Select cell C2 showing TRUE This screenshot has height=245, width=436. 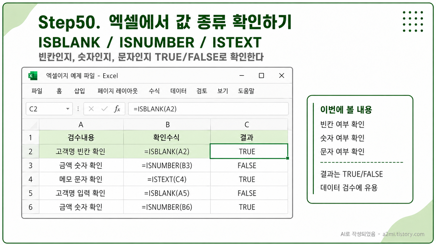pyautogui.click(x=249, y=151)
